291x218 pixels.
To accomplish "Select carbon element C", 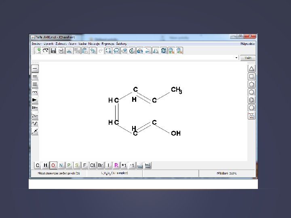I will point(38,165).
